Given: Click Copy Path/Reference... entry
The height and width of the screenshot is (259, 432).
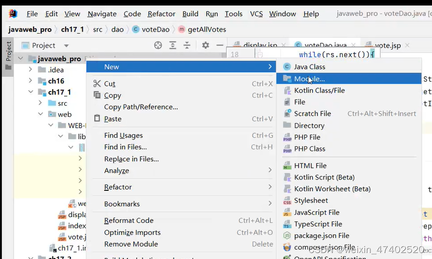Looking at the screenshot, I should [x=182, y=107].
